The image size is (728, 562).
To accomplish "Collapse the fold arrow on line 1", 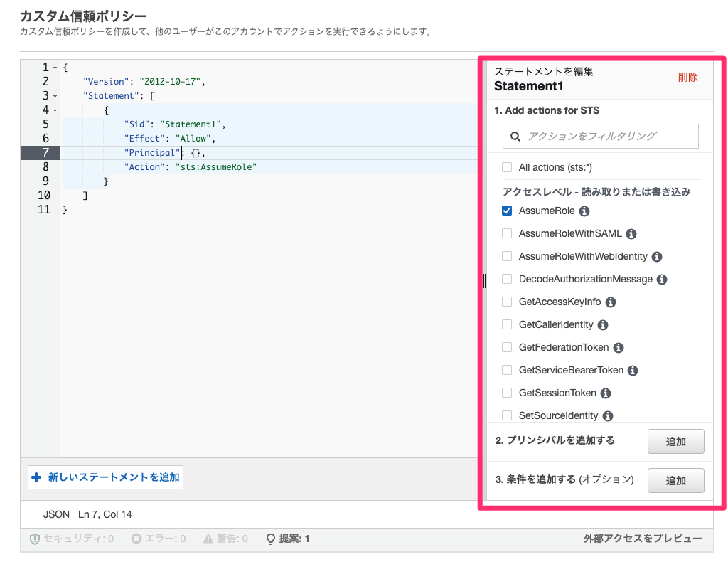I will (x=55, y=68).
